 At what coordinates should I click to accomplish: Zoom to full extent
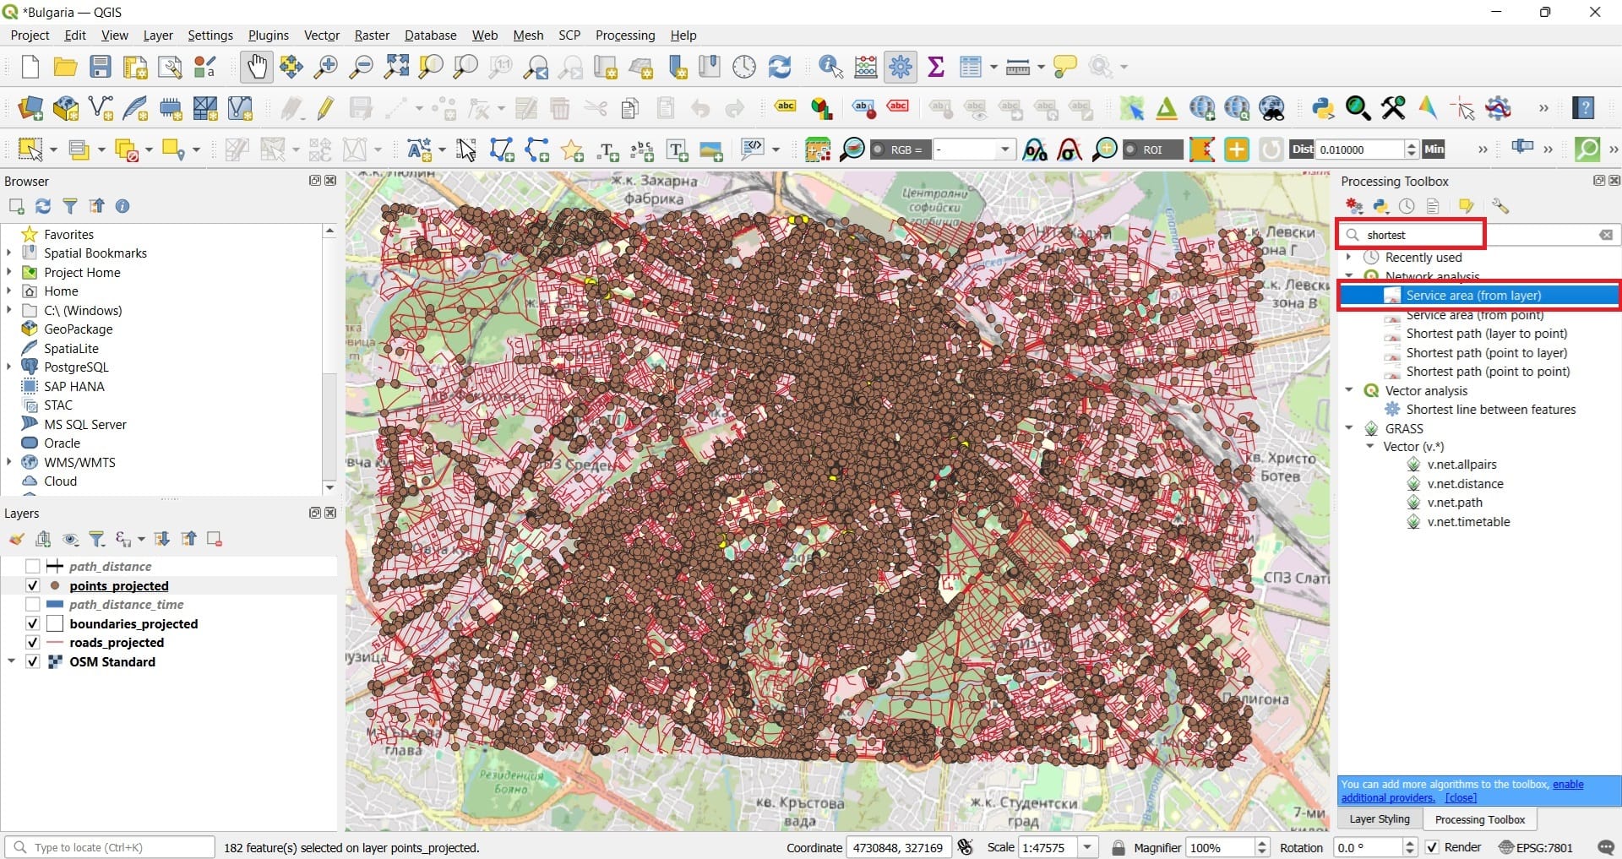click(396, 67)
